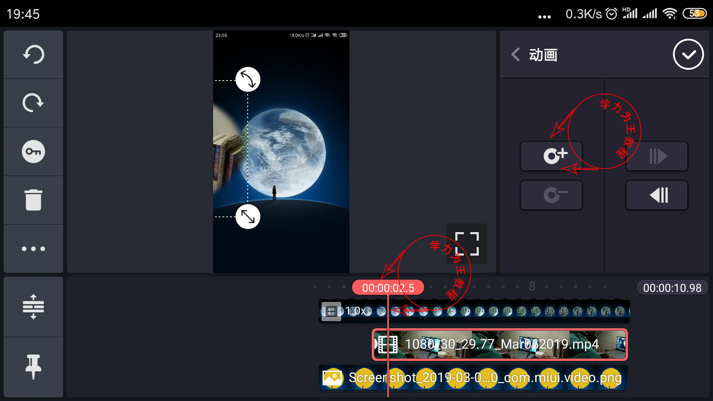Go back from the 动画 panel

click(x=515, y=55)
